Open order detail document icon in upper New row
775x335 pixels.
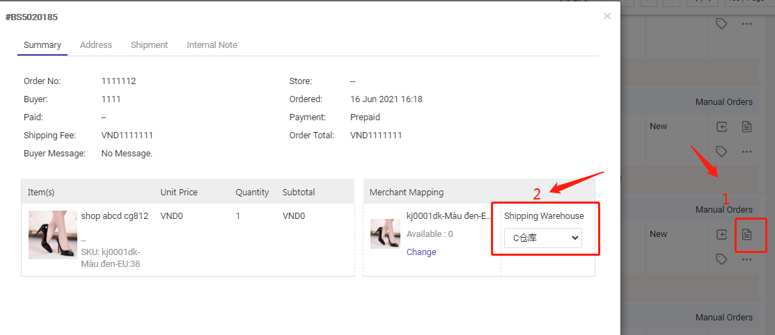[x=747, y=126]
